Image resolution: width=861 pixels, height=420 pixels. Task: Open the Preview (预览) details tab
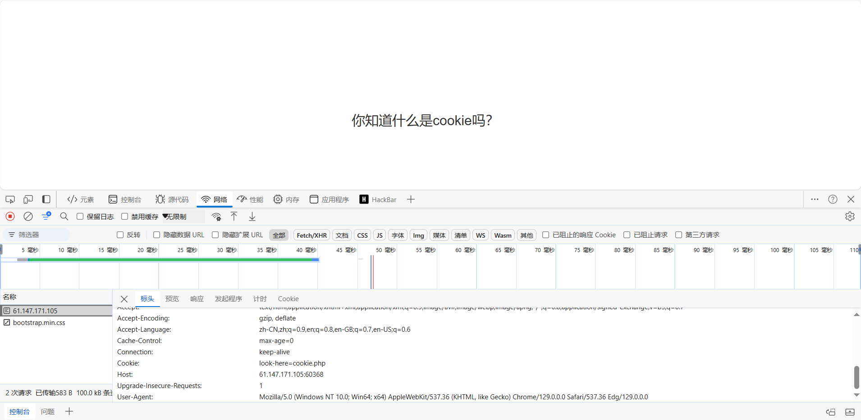pos(172,298)
